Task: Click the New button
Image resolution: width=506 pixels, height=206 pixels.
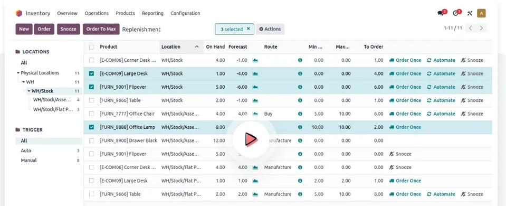Action: [x=24, y=29]
